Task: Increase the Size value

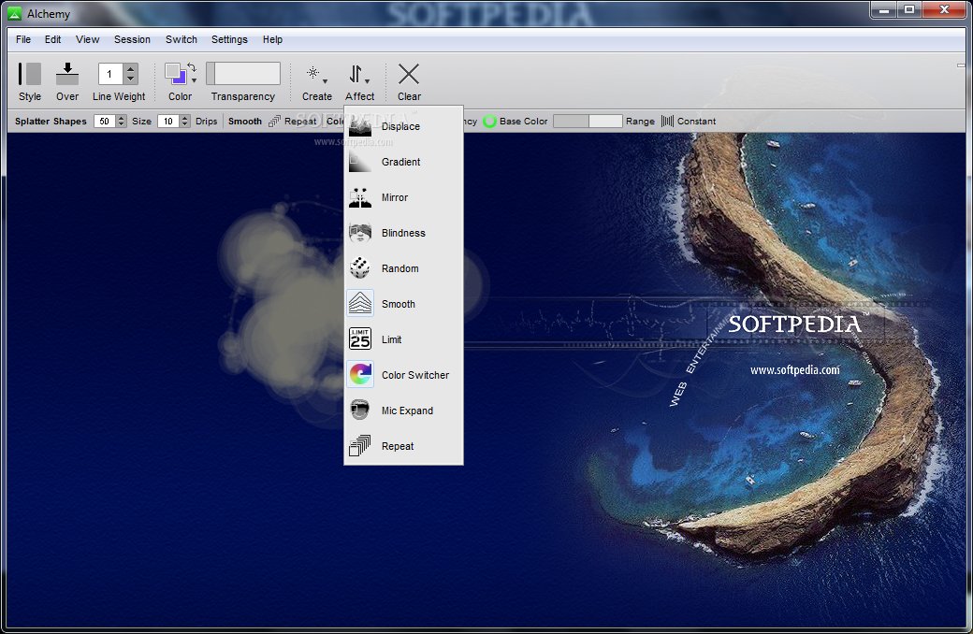Action: pyautogui.click(x=185, y=118)
